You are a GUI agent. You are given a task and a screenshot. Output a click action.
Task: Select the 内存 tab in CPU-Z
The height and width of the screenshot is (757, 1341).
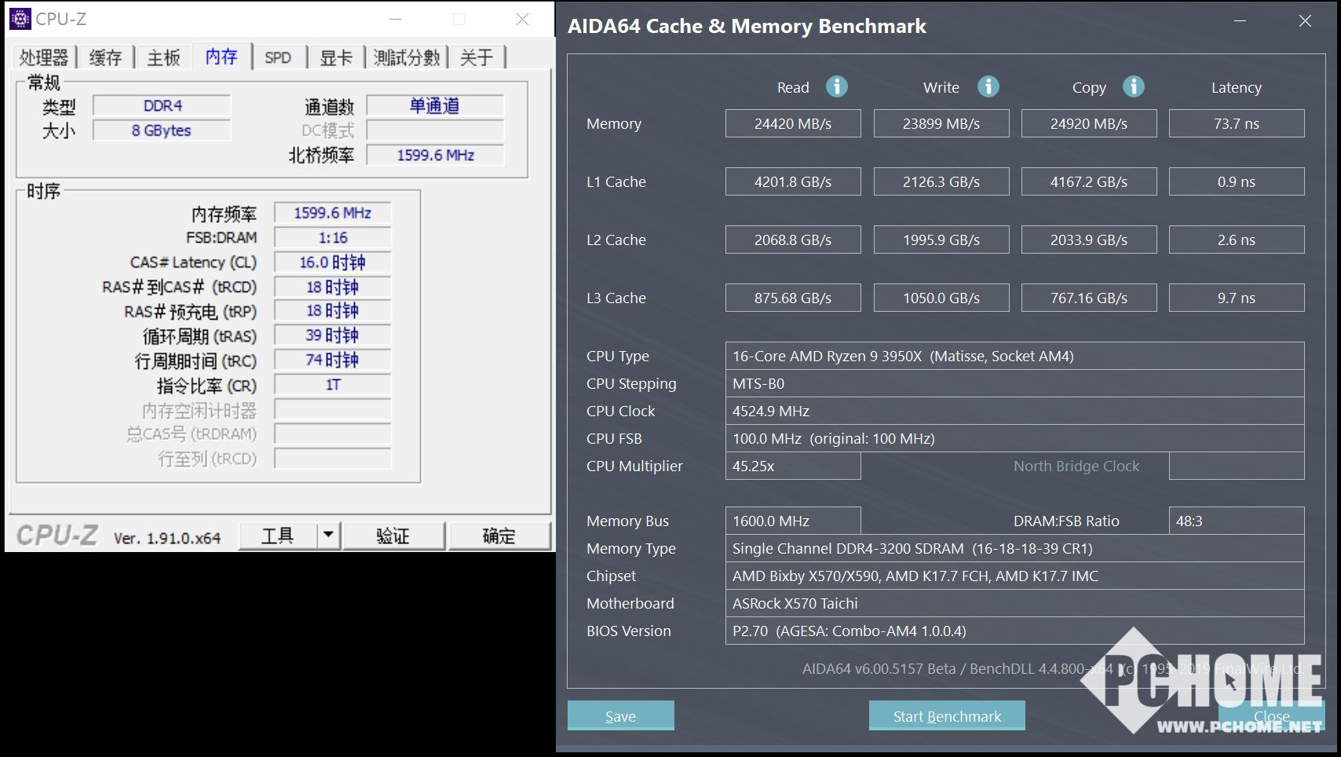[x=221, y=56]
